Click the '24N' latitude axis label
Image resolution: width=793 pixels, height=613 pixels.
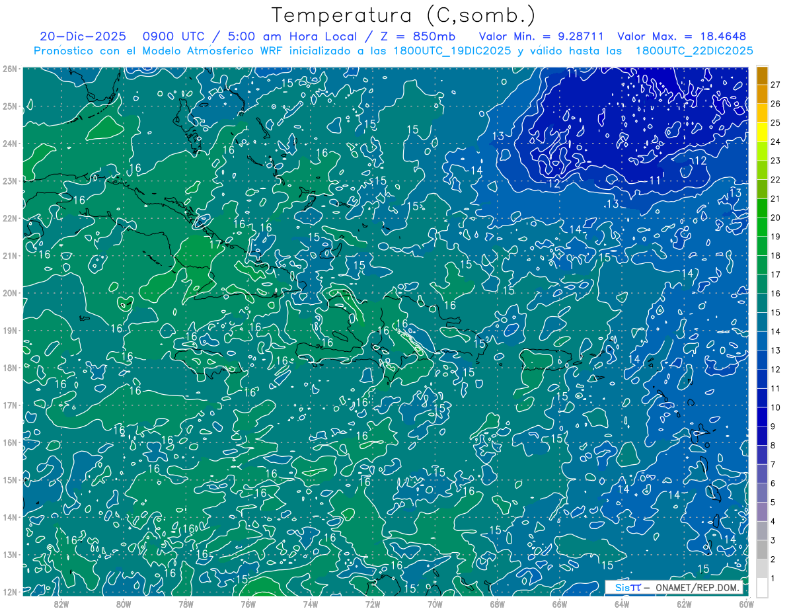click(x=9, y=143)
